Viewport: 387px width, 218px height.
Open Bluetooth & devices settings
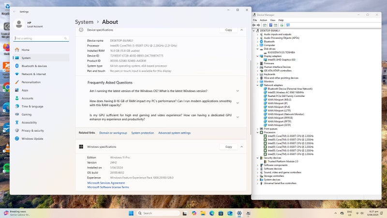point(41,66)
